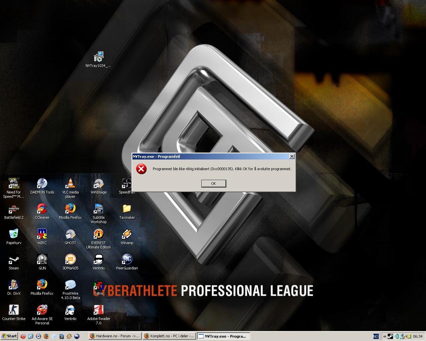Viewport: 426px width, 341px height.
Task: Launch PeerGuardian from the Quick Launch bar
Action: click(77, 336)
